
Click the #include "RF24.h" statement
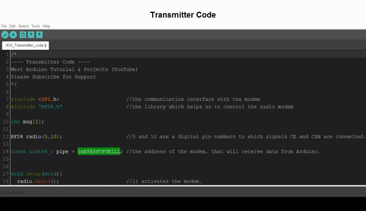click(37, 107)
